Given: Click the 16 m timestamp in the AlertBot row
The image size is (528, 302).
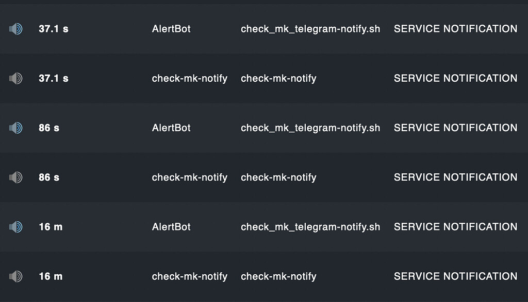Looking at the screenshot, I should [x=51, y=227].
